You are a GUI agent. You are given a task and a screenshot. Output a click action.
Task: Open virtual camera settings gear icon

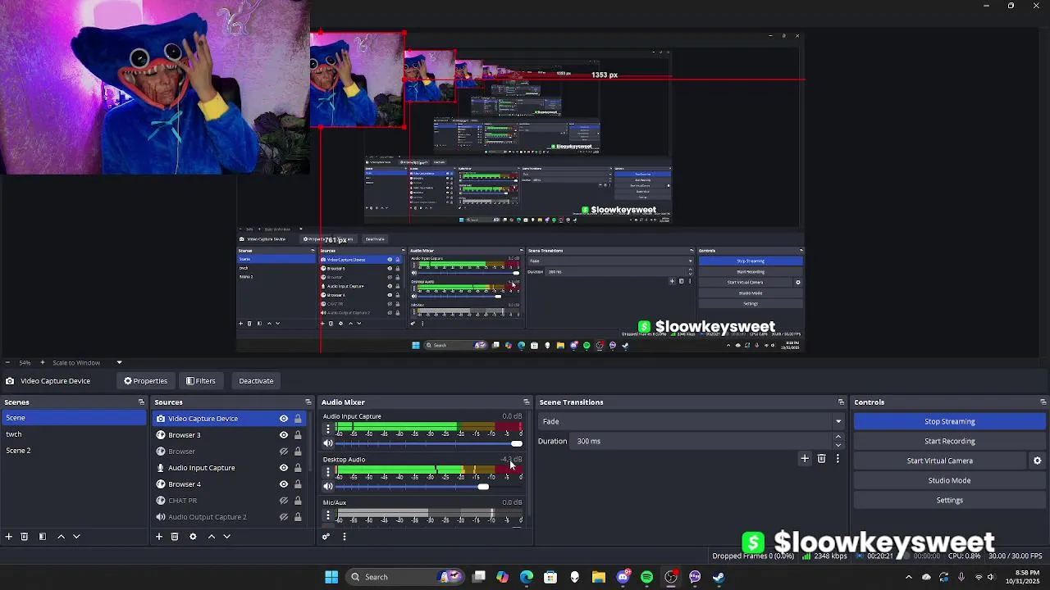coord(1037,461)
